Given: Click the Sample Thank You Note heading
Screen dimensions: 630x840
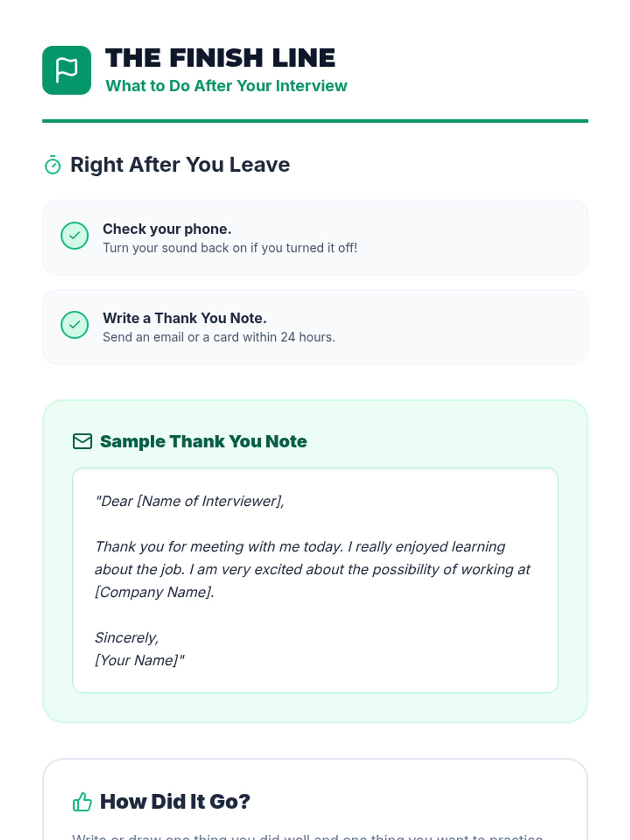Looking at the screenshot, I should click(x=203, y=442).
